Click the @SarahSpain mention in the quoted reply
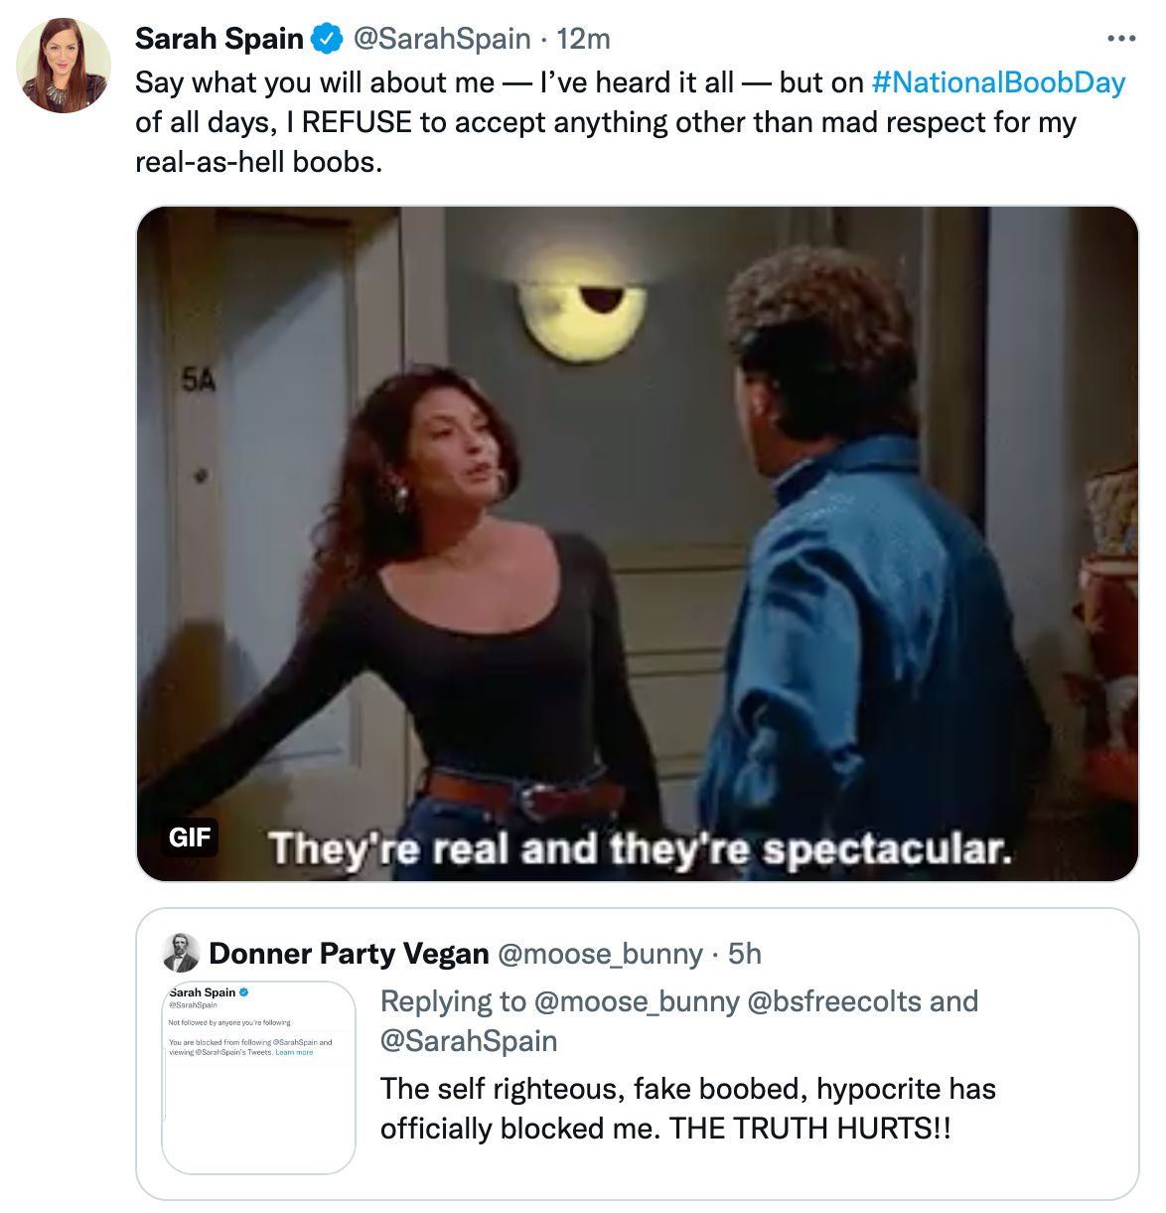1166x1213 pixels. coord(469,1041)
